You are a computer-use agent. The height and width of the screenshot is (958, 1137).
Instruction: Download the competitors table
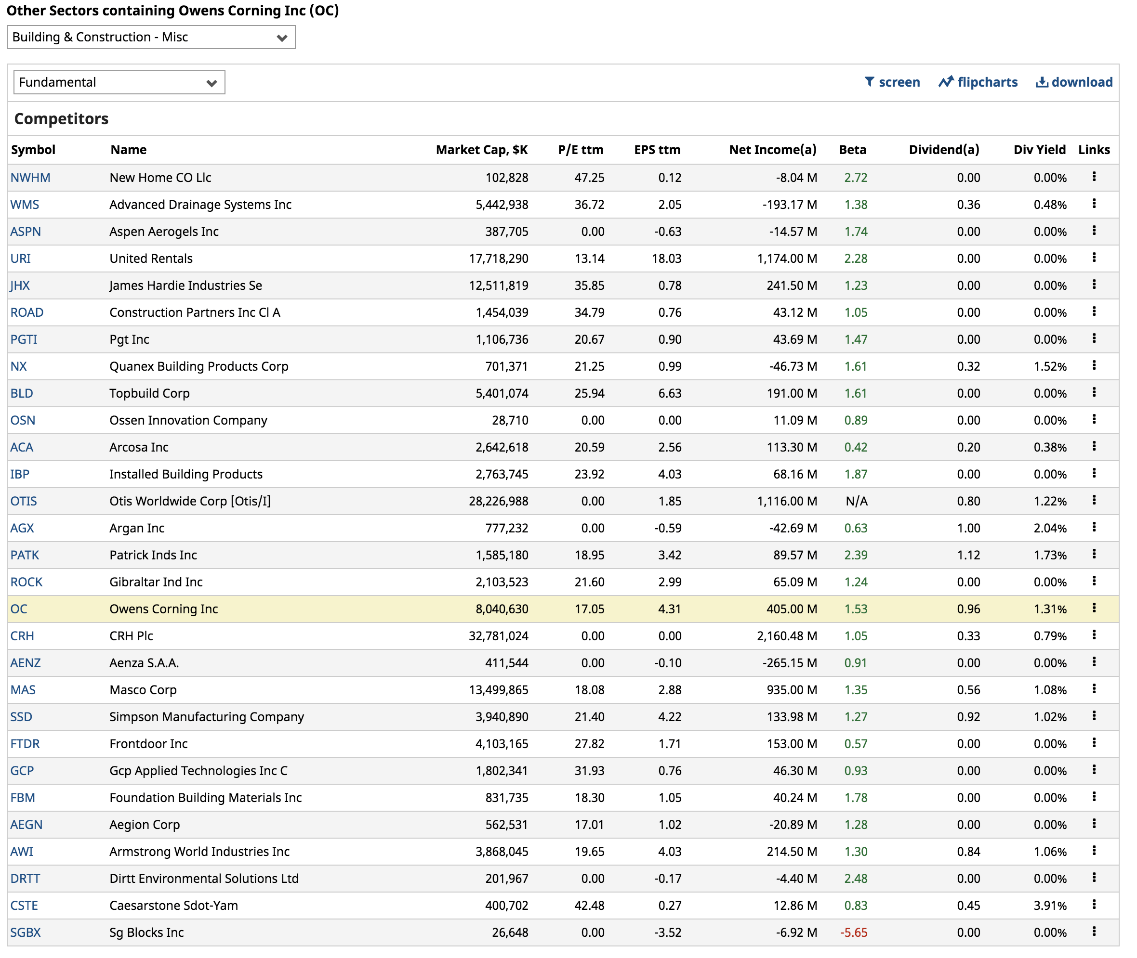1074,82
